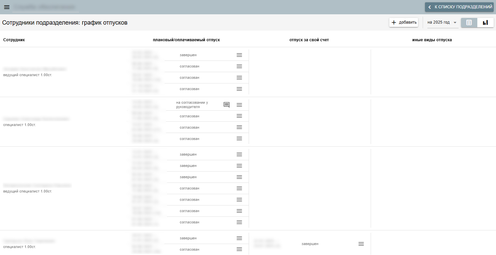Click third employee's first 'завершен' status text
Image resolution: width=496 pixels, height=255 pixels.
click(x=188, y=154)
